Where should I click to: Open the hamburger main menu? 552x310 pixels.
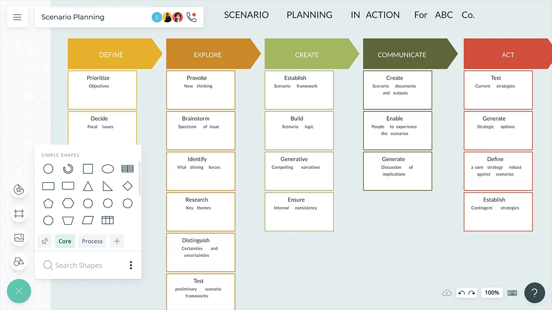(x=17, y=17)
